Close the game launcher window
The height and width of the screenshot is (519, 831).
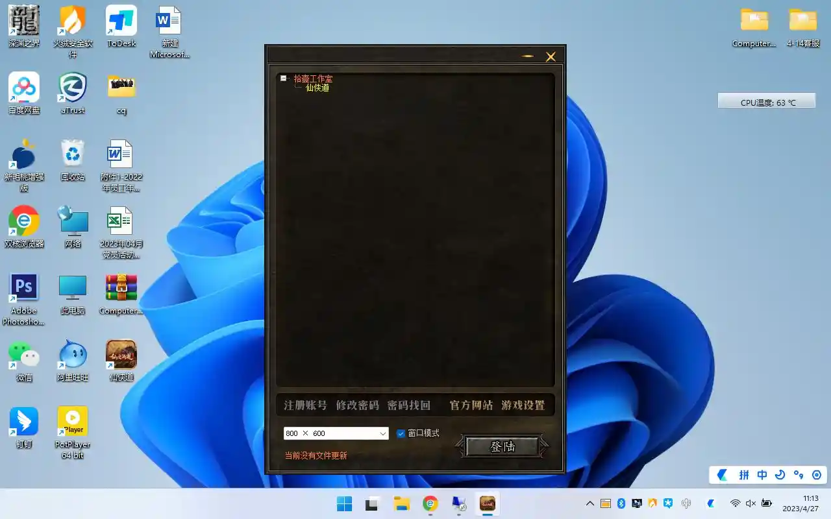tap(551, 56)
